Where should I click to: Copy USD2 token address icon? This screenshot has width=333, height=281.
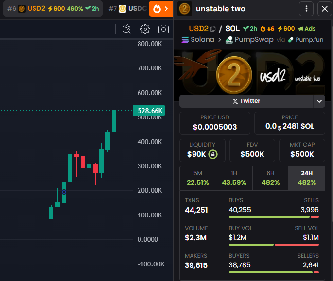[x=213, y=29]
